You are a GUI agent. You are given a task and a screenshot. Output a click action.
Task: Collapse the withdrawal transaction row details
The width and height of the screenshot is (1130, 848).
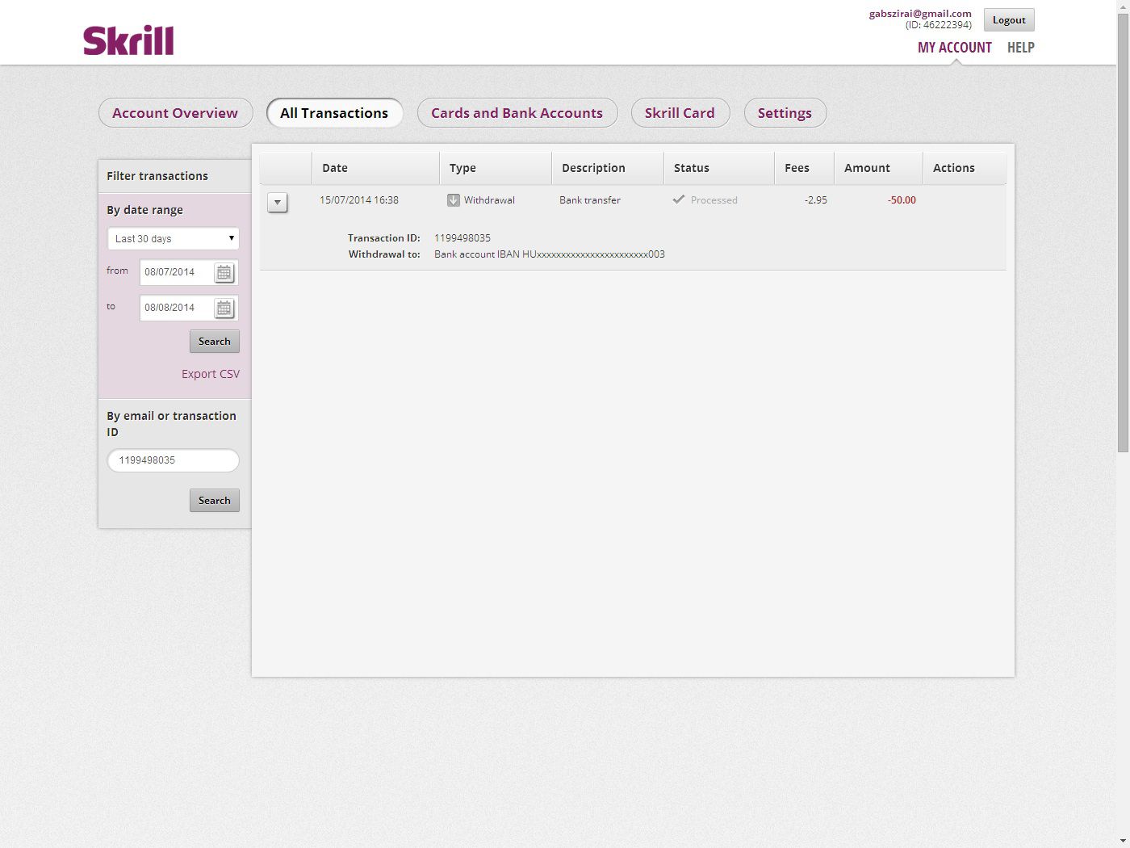[x=278, y=202]
